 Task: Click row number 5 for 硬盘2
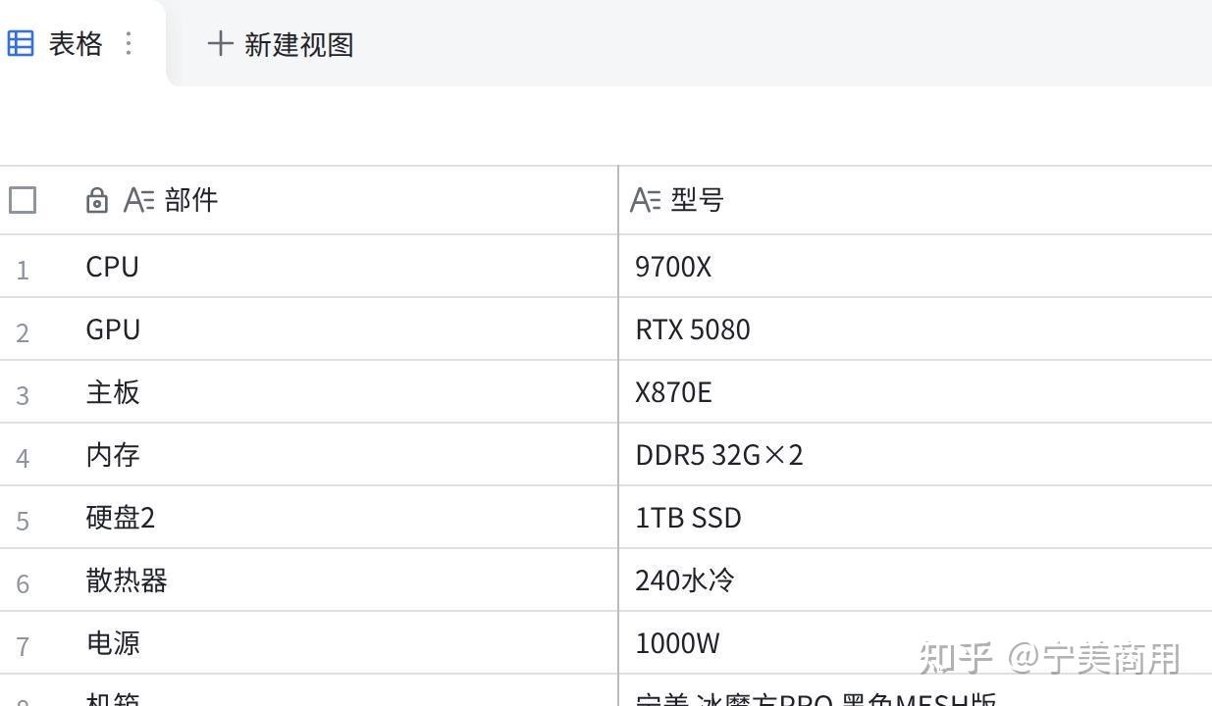(x=23, y=520)
